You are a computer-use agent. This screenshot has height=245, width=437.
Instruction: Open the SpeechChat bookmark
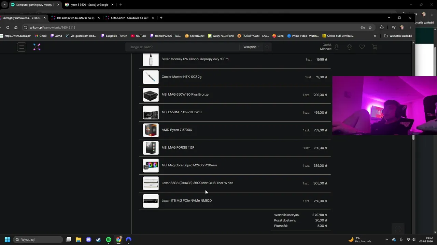coord(195,36)
